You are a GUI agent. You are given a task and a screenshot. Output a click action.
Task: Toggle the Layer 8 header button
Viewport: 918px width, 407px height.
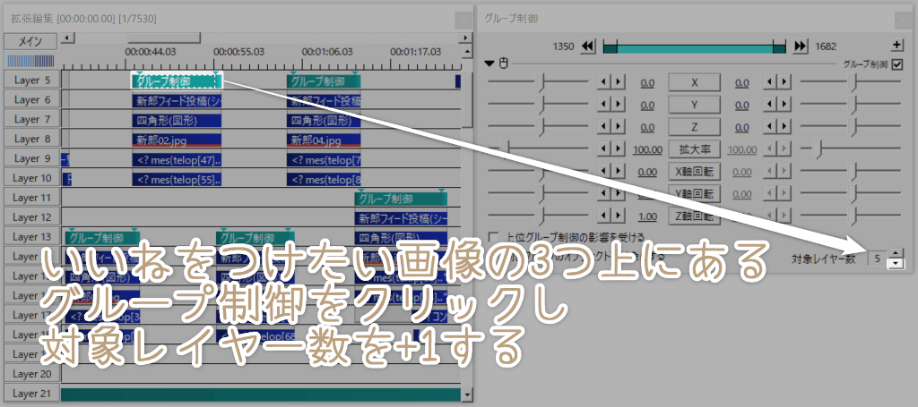point(31,139)
